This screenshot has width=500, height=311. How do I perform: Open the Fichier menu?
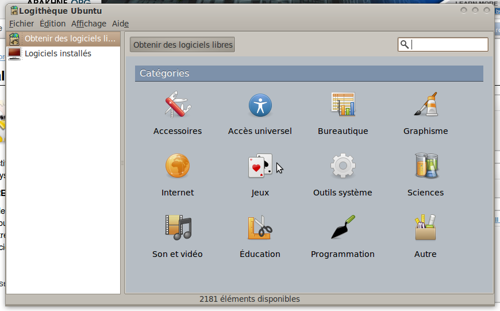pos(21,24)
